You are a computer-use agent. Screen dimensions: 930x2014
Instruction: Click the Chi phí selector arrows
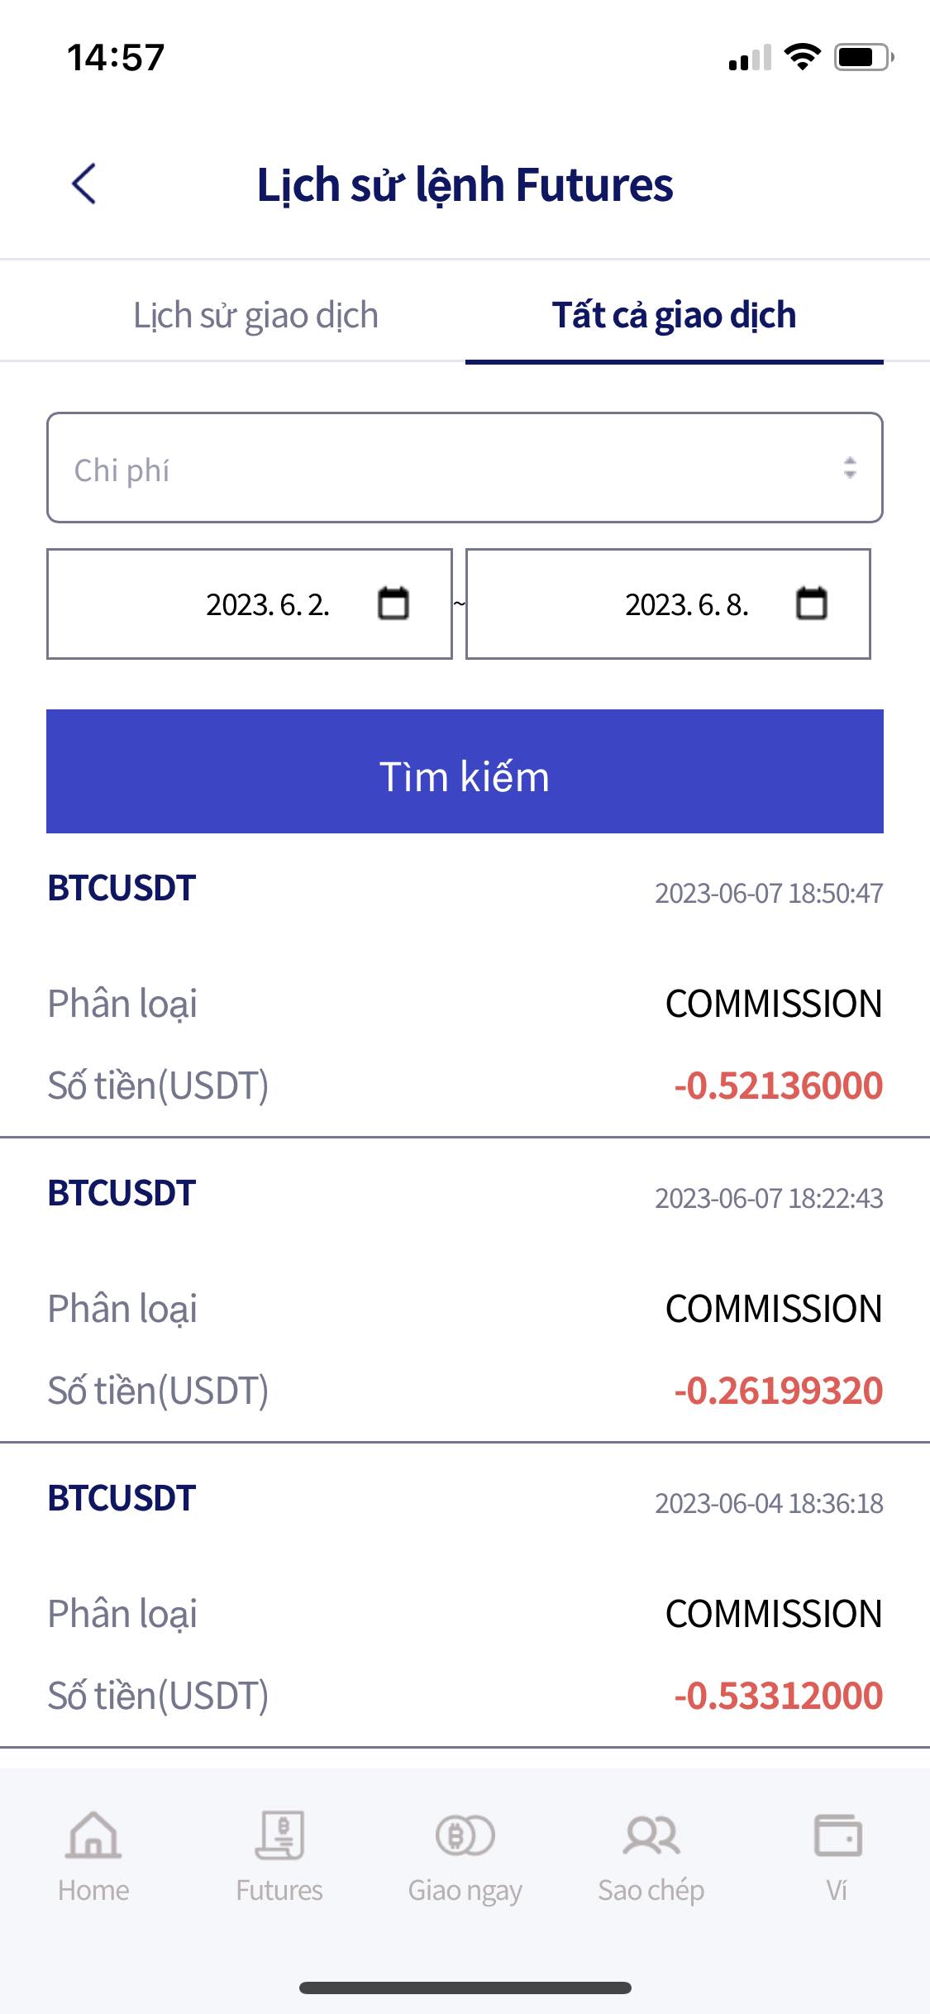pyautogui.click(x=850, y=468)
